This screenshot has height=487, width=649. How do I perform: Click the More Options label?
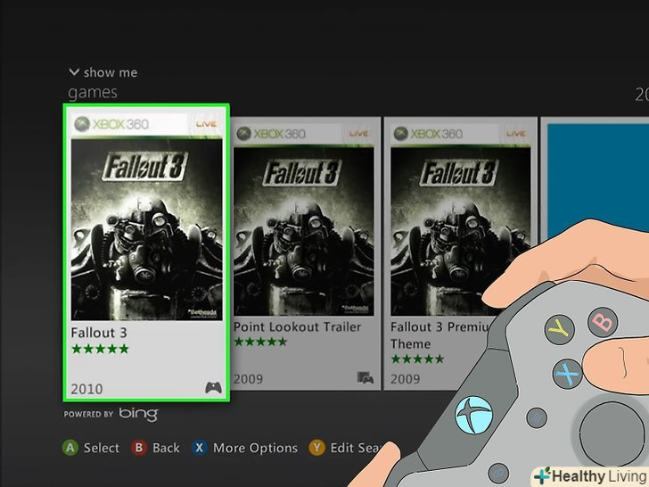click(255, 448)
